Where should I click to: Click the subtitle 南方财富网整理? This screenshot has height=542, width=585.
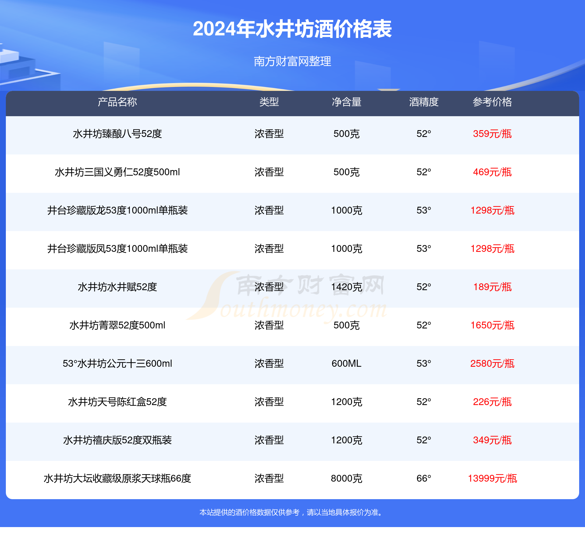pos(292,61)
